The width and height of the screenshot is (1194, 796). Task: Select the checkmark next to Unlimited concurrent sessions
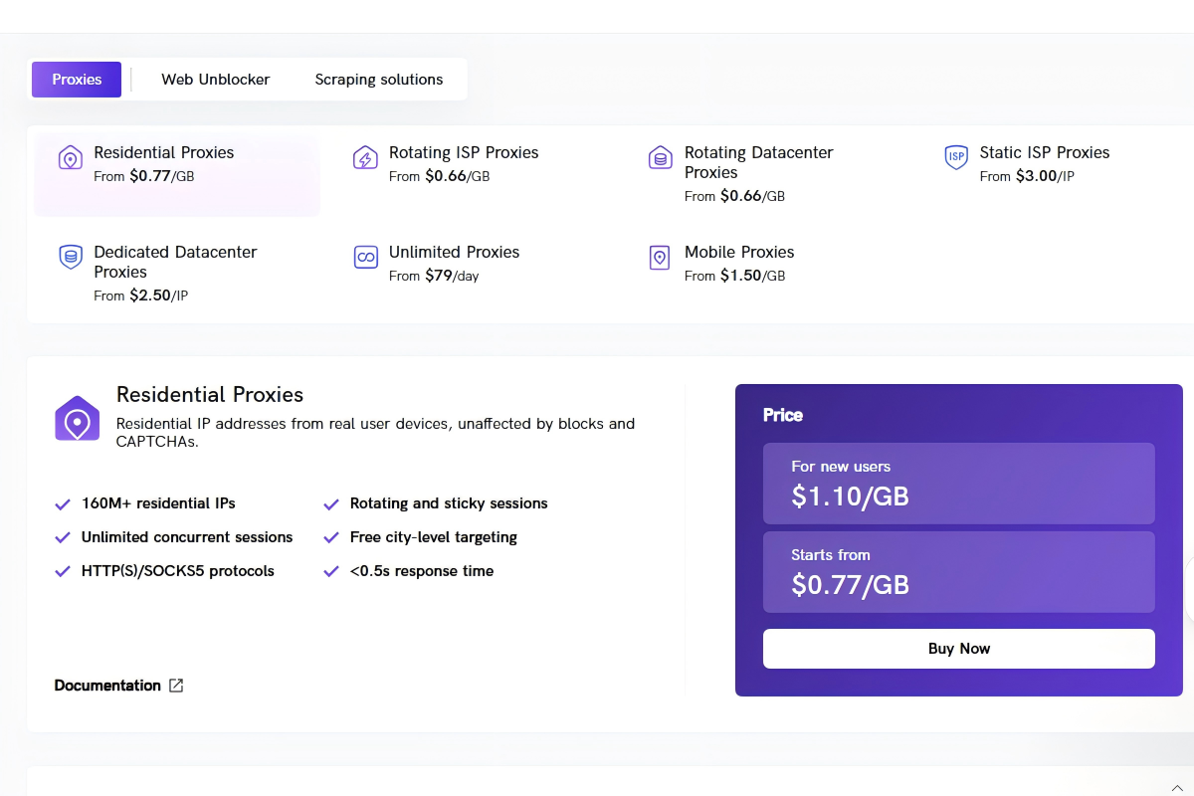click(63, 536)
